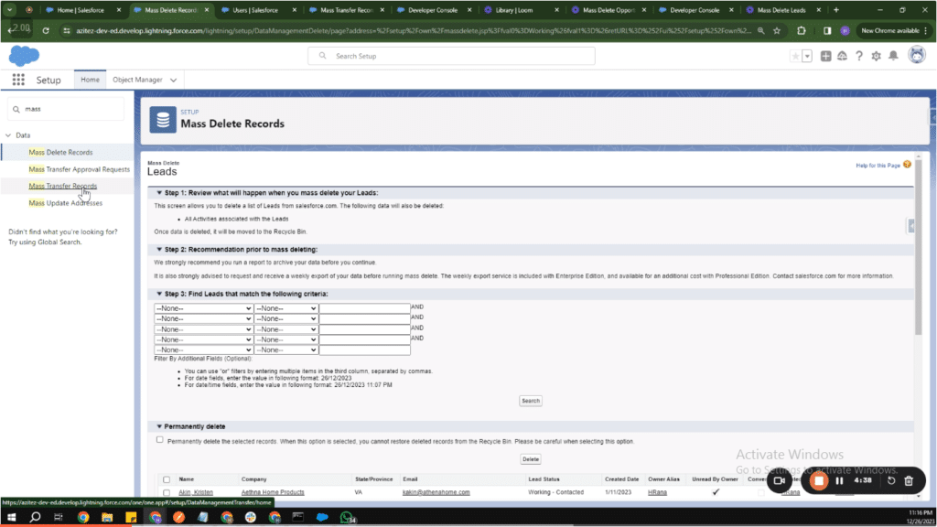Open the Setup gear icon

click(x=876, y=56)
